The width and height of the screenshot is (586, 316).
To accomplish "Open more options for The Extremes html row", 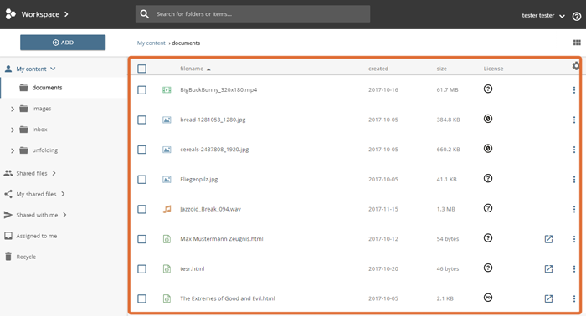I will pos(574,298).
